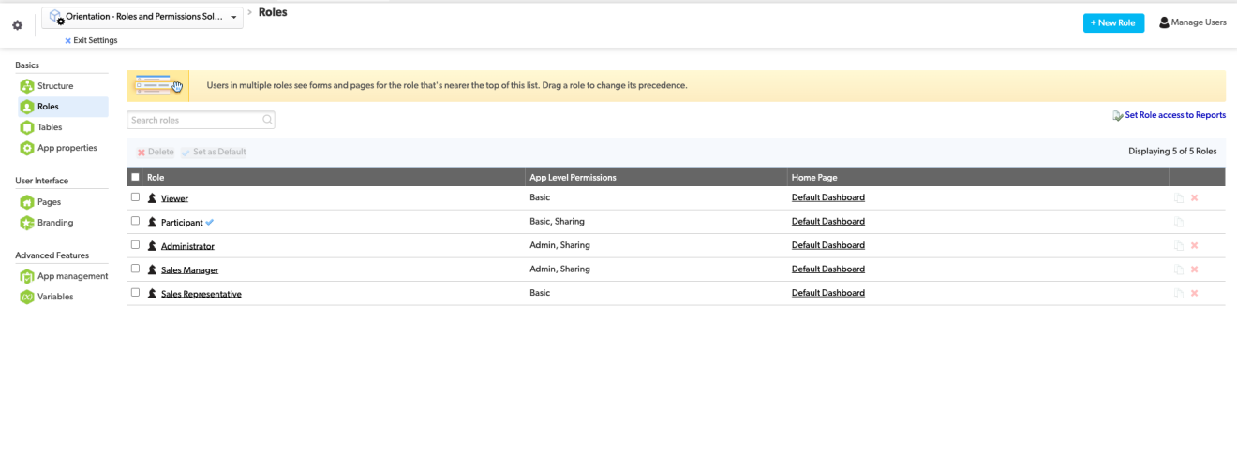Copy the Sales Manager role icon
This screenshot has width=1237, height=451.
[x=1179, y=269]
